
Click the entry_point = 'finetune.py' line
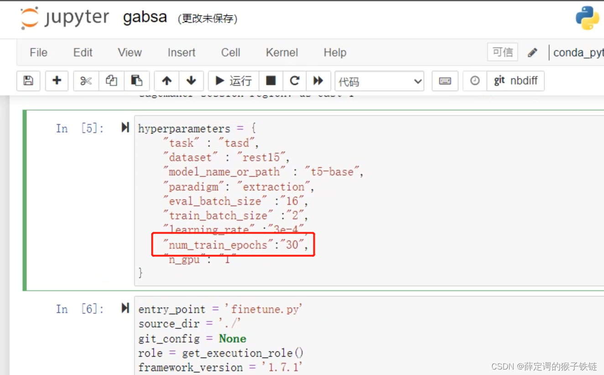click(221, 309)
